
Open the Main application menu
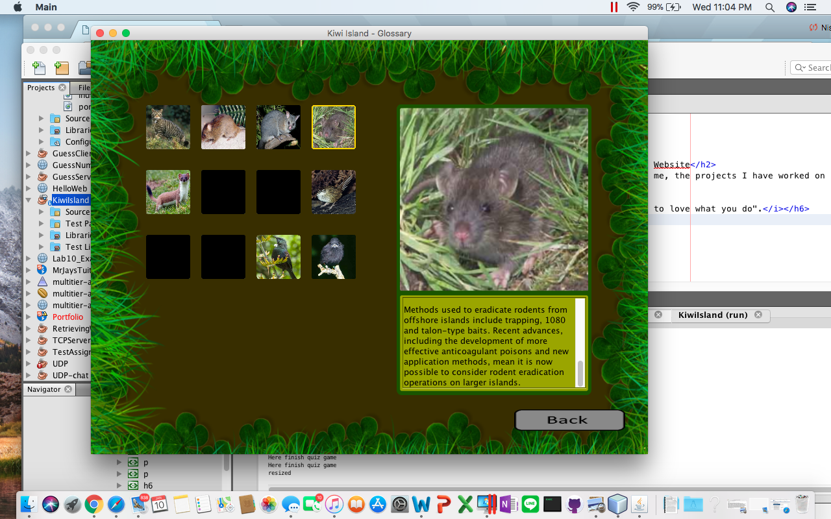click(46, 7)
